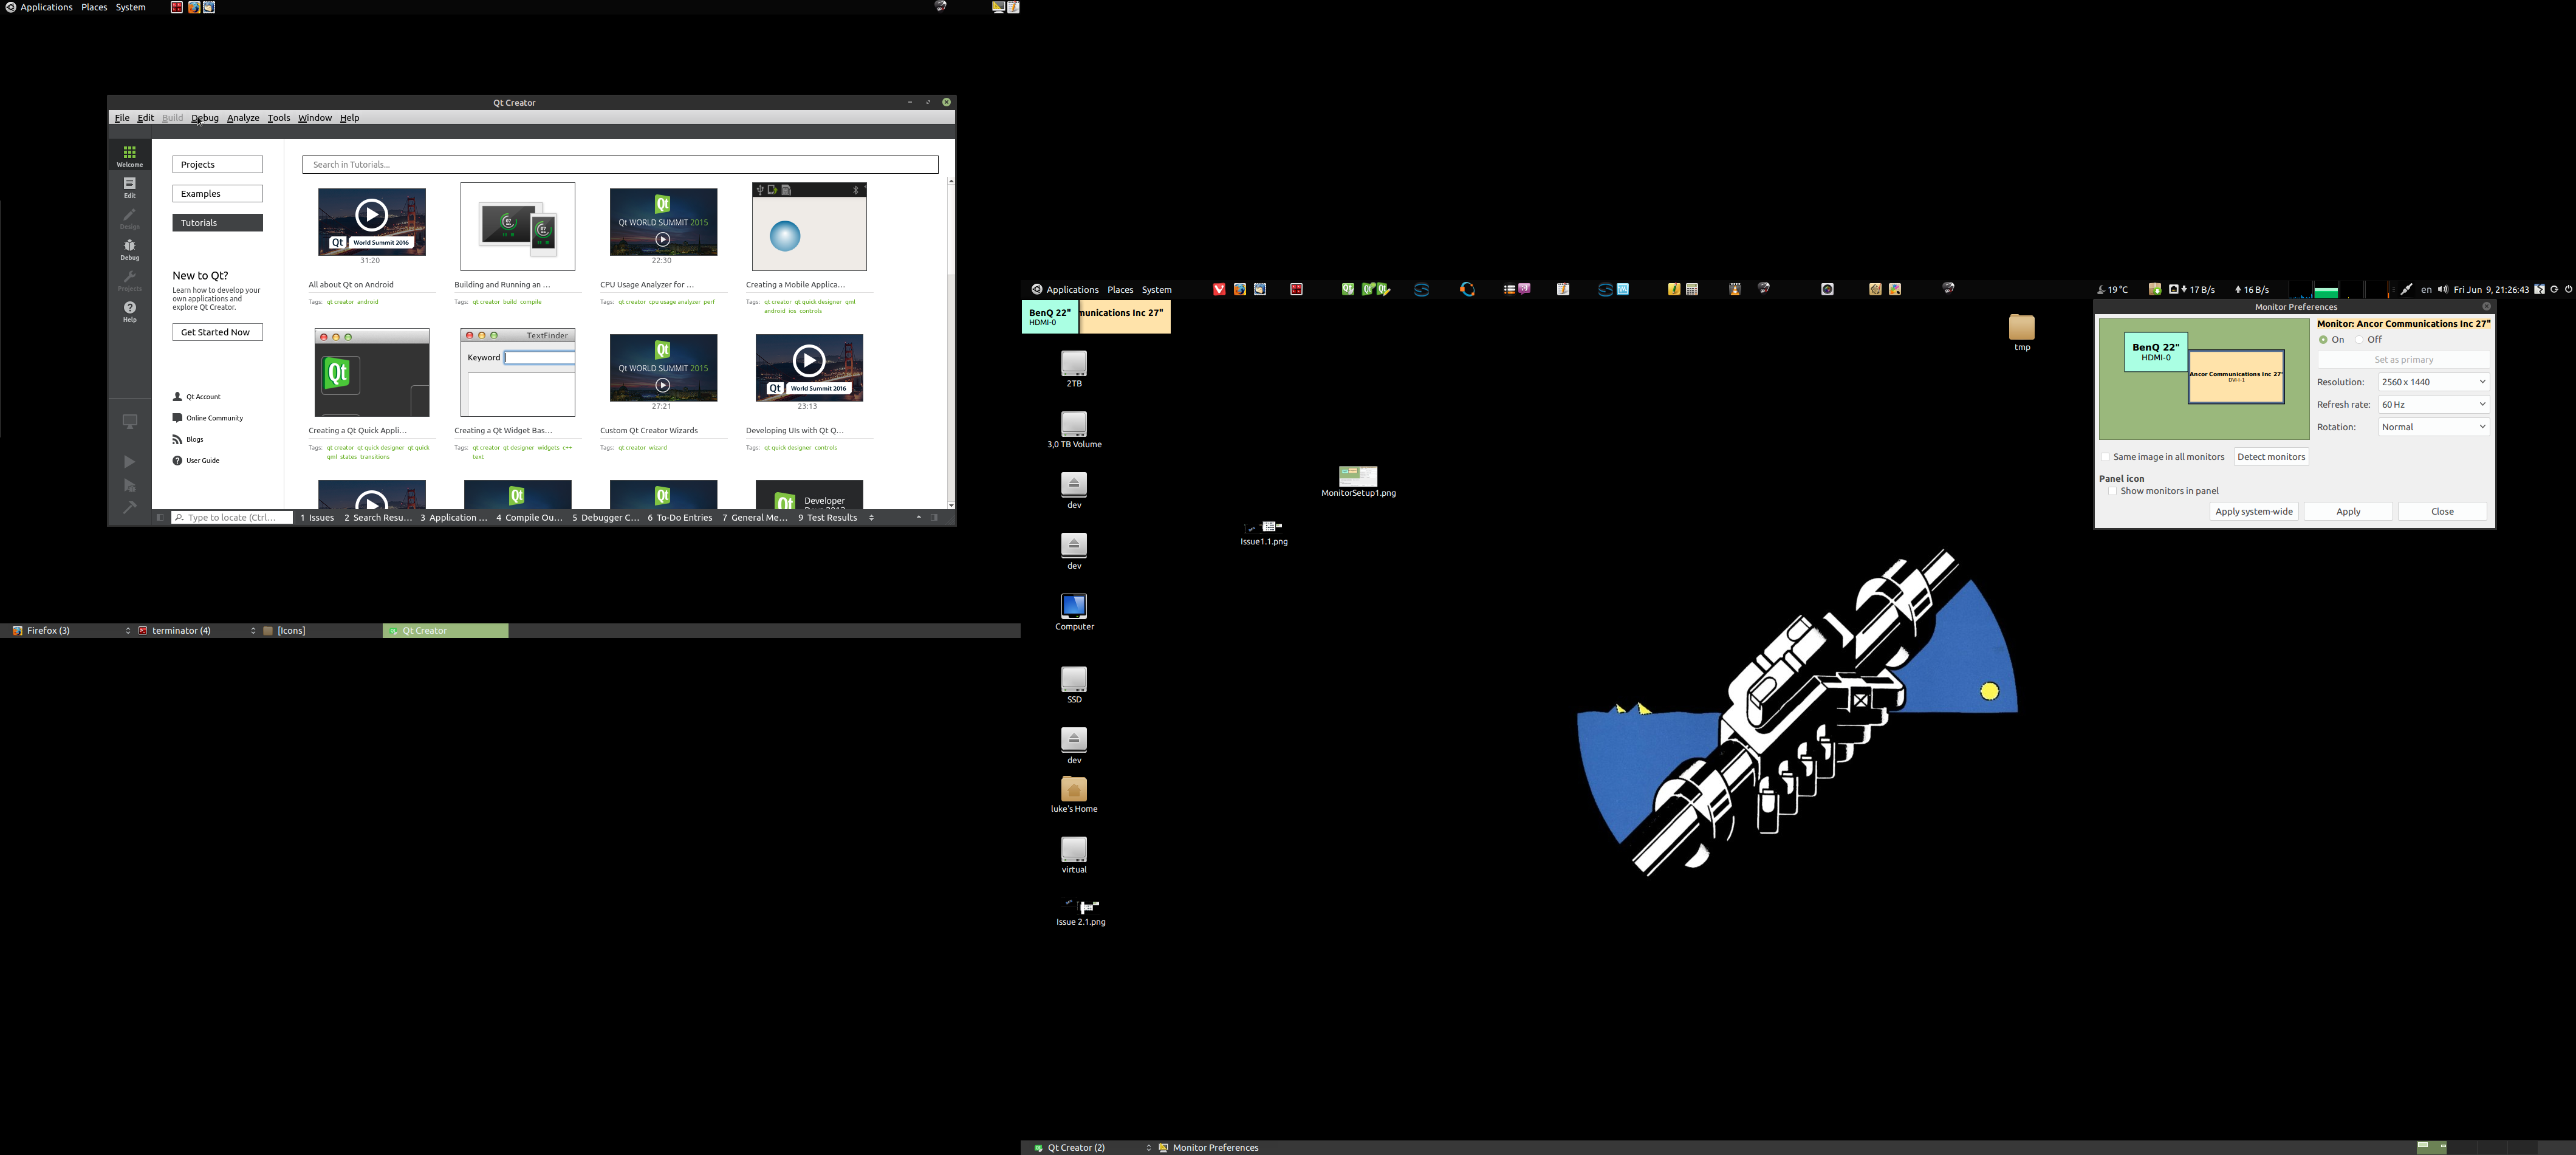
Task: Open the Analyze menu
Action: [x=242, y=118]
